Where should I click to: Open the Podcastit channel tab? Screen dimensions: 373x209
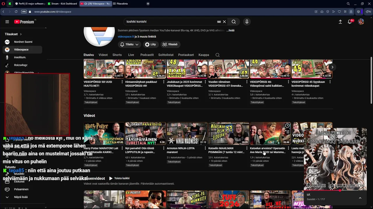pos(147,55)
